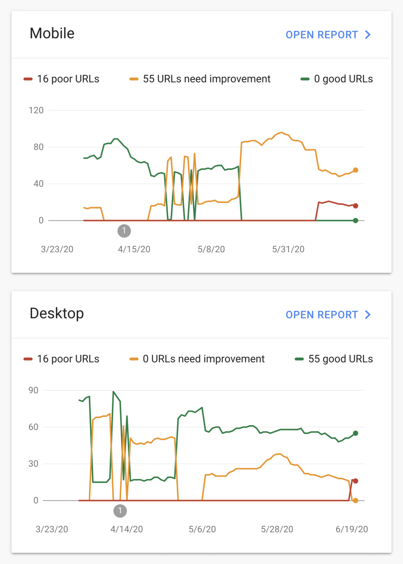403x564 pixels.
Task: Click the green legend dash for Mobile good URLs
Action: pos(305,79)
